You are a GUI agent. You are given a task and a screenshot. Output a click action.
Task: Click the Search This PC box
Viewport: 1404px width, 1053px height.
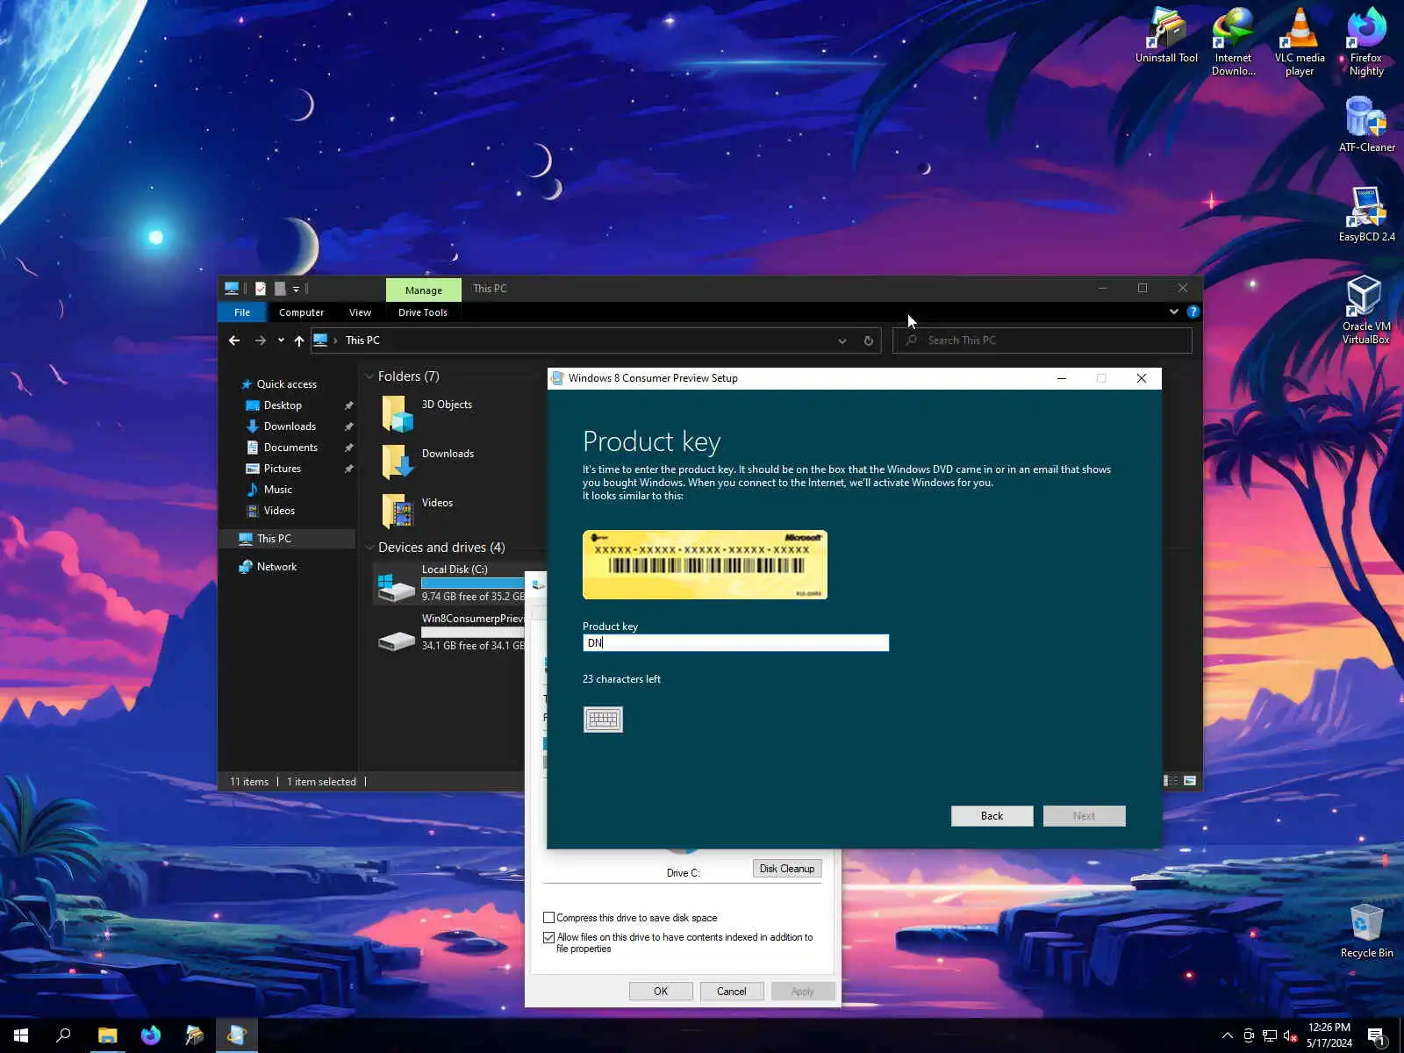(x=1042, y=340)
